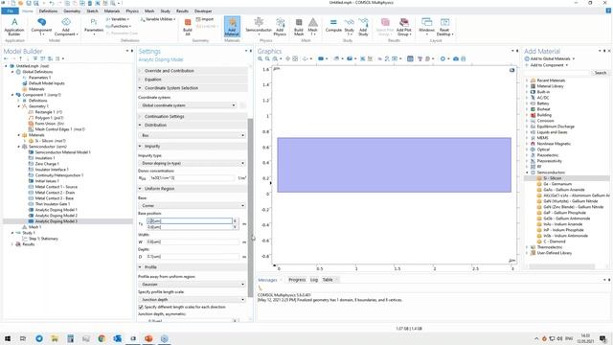Open the Windows layout button
Image resolution: width=613 pixels, height=345 pixels.
(426, 27)
